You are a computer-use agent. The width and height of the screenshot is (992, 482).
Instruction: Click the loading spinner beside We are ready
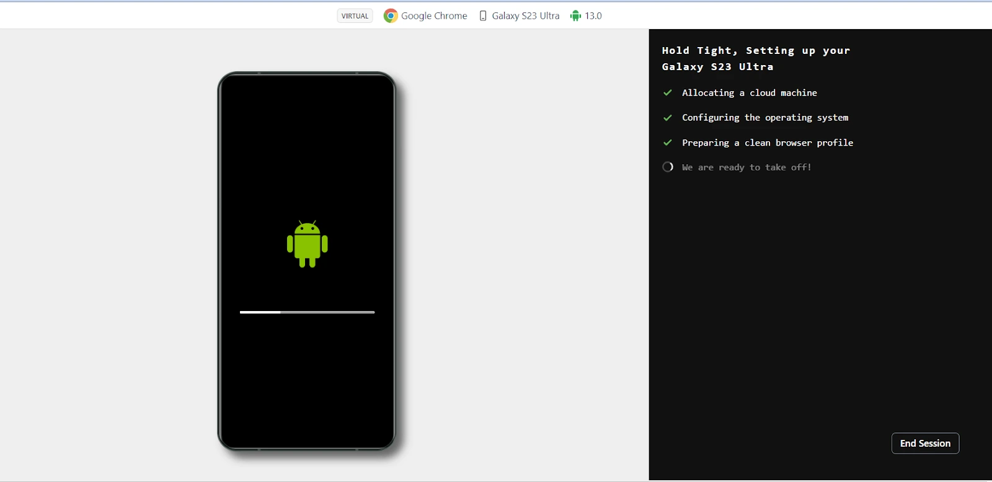coord(668,167)
